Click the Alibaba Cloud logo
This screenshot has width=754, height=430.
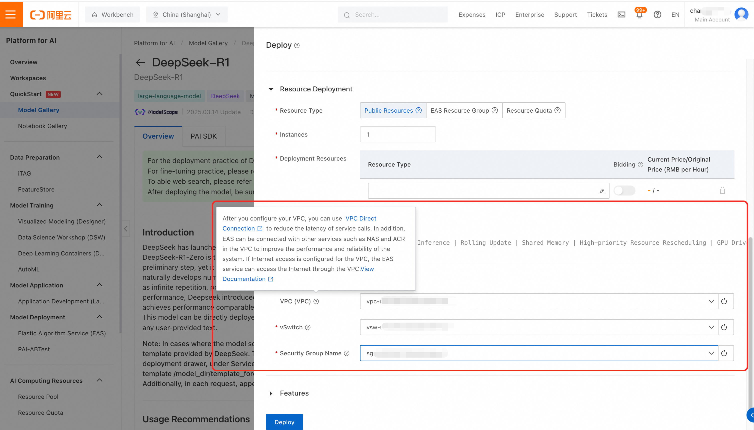(x=50, y=14)
